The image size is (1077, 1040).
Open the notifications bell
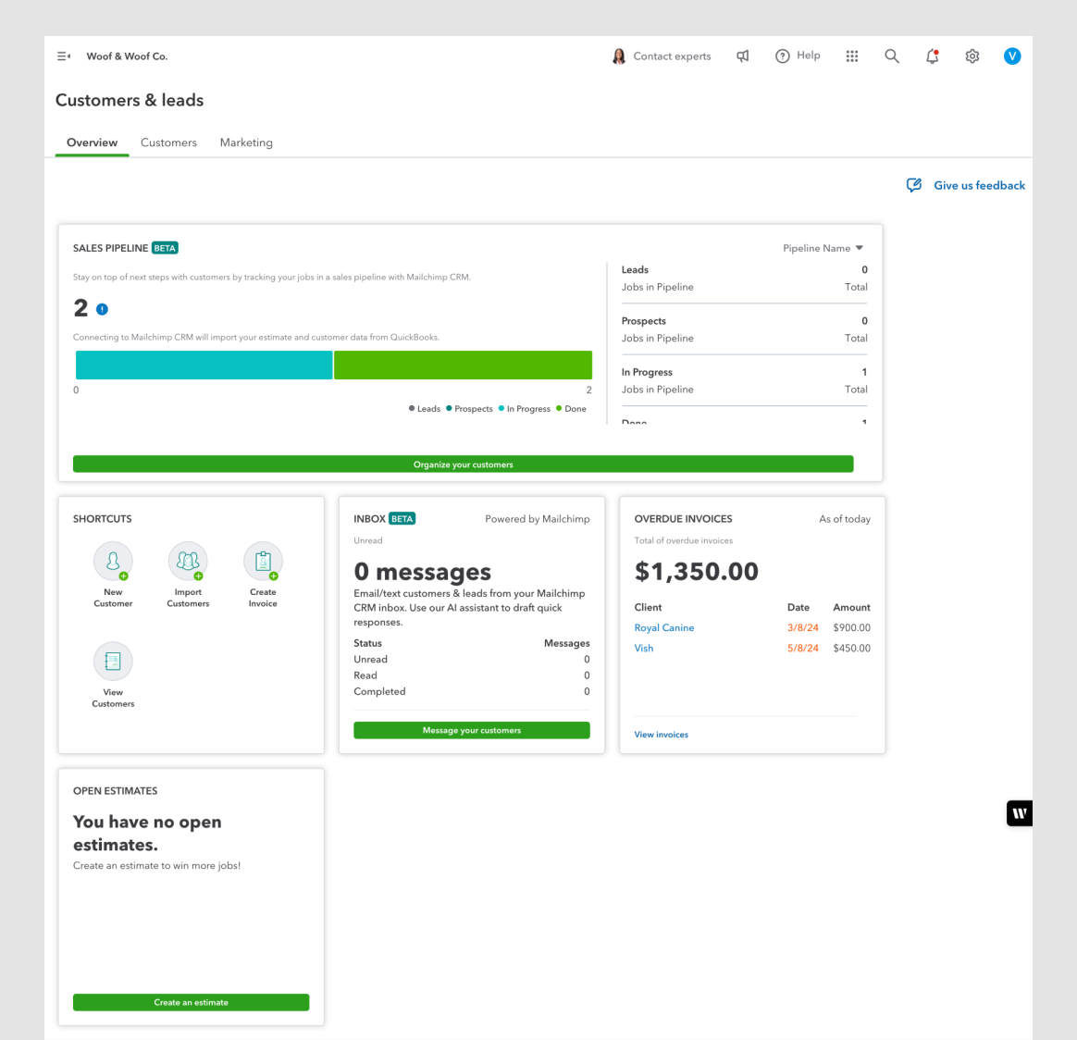932,56
